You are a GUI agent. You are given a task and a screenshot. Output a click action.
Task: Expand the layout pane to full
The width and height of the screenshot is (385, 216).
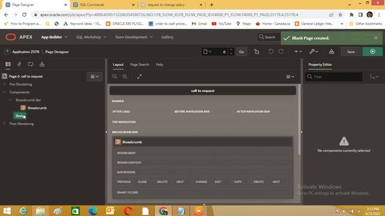pyautogui.click(x=140, y=76)
